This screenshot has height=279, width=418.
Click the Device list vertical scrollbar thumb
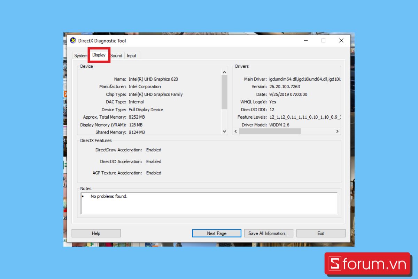click(x=224, y=92)
